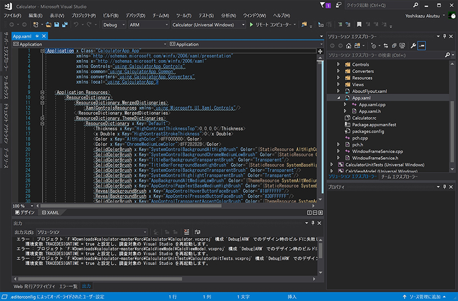Click vertical split pane icon in editor
This screenshot has height=301, width=458.
[x=309, y=212]
